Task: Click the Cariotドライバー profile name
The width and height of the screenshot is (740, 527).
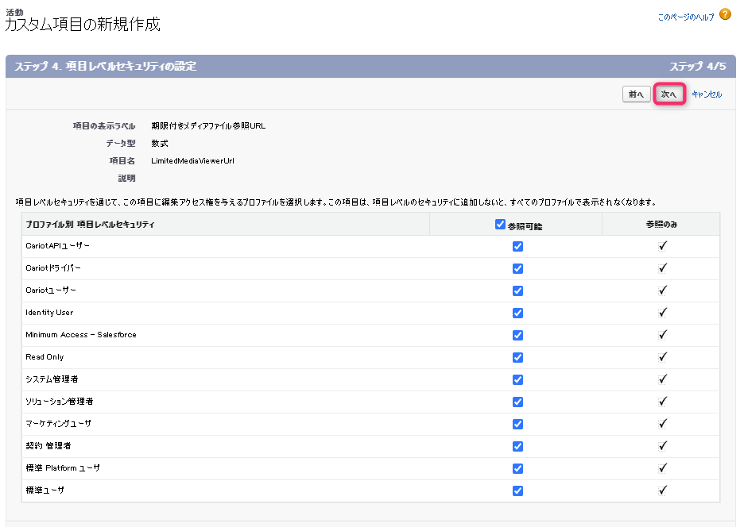Action: tap(53, 267)
